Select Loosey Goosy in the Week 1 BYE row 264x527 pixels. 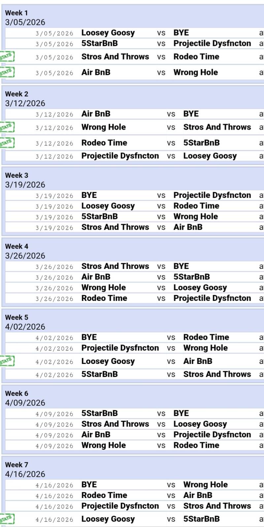[x=108, y=33]
